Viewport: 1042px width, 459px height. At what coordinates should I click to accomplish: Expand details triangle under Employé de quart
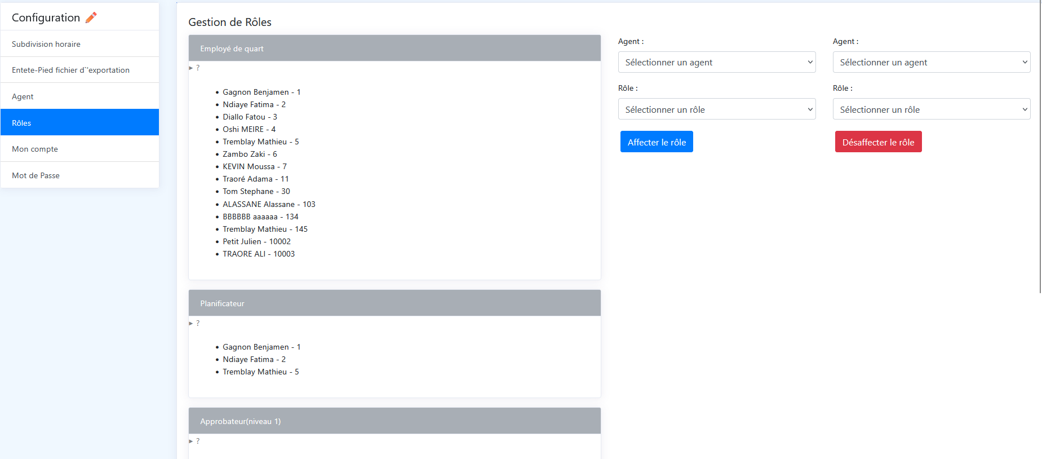click(x=191, y=68)
